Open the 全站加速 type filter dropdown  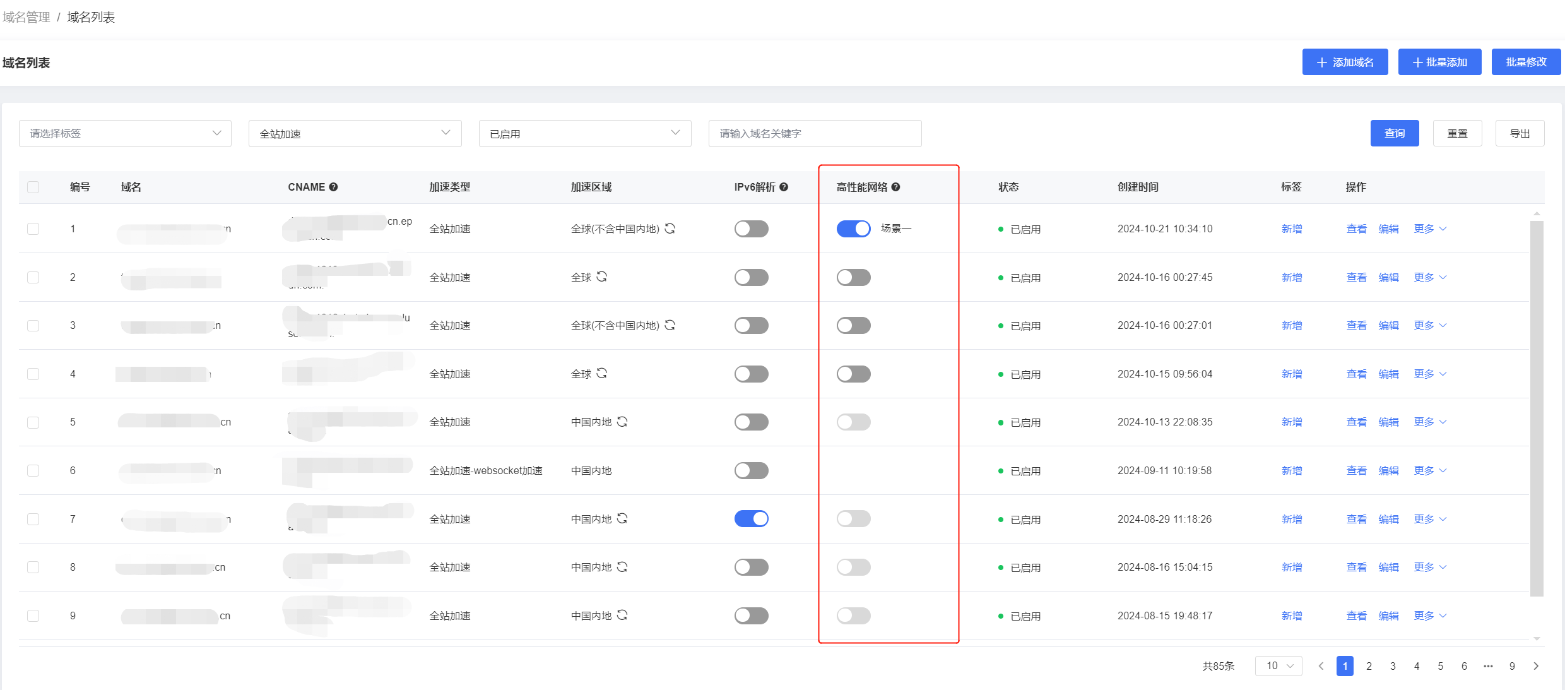click(355, 133)
